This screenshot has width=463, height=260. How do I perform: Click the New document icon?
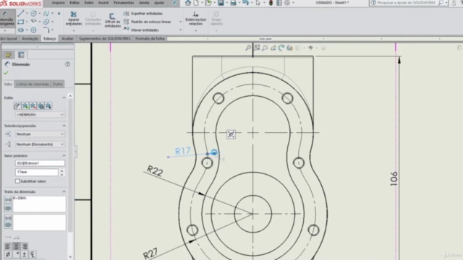click(196, 3)
